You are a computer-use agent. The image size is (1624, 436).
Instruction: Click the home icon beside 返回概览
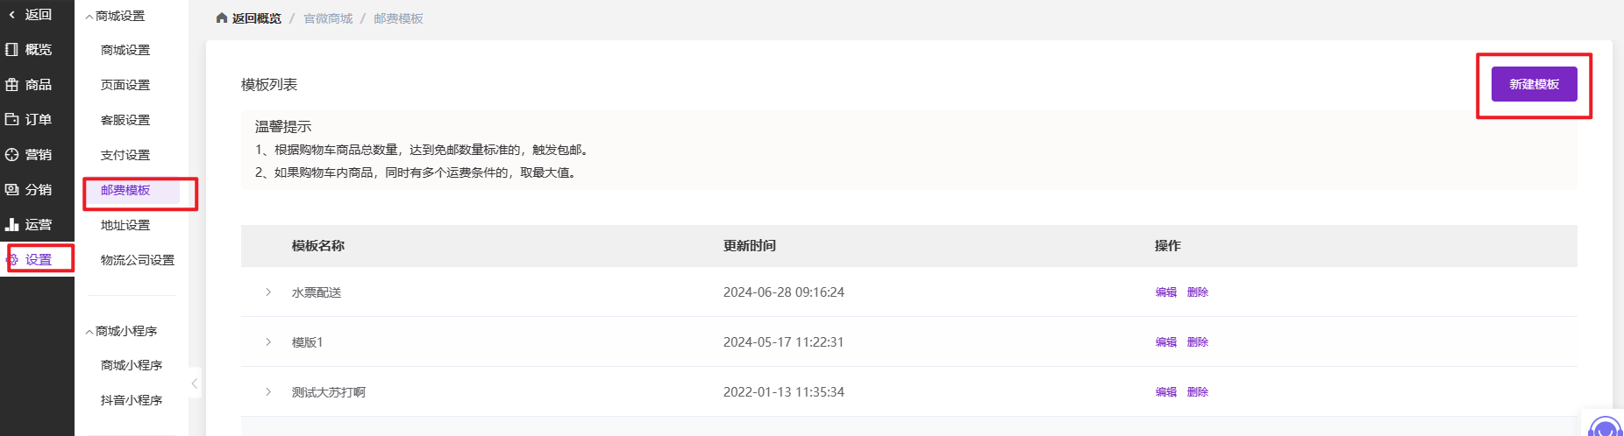222,18
